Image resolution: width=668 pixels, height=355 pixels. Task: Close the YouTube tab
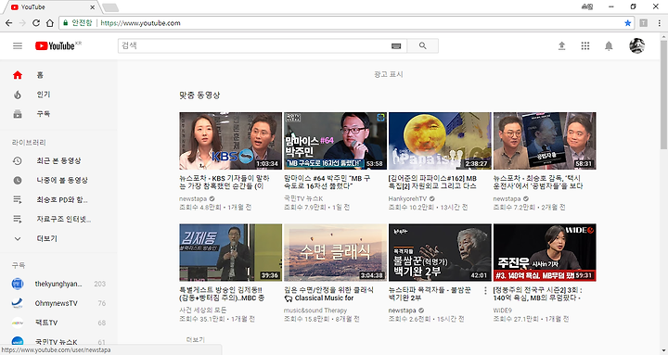pos(93,7)
